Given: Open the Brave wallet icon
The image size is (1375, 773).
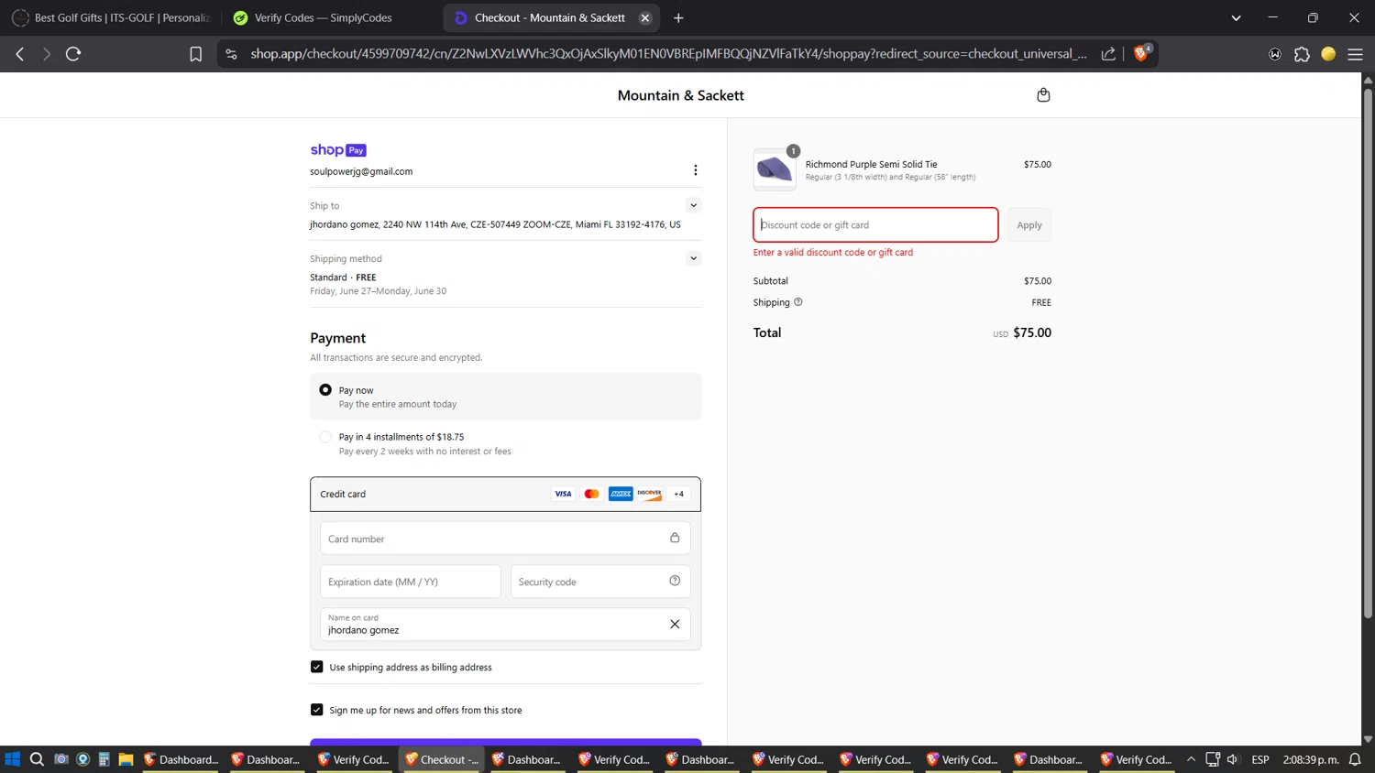Looking at the screenshot, I should [x=1274, y=54].
